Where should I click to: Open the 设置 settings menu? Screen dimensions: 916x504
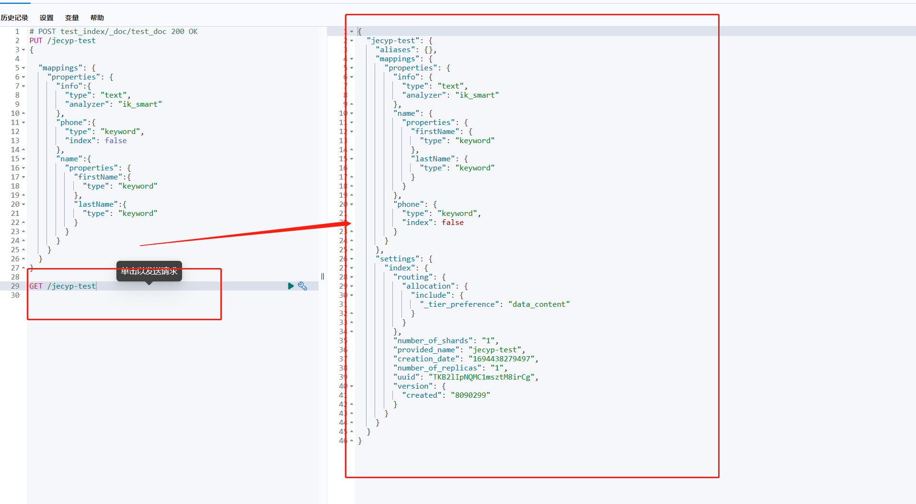46,18
